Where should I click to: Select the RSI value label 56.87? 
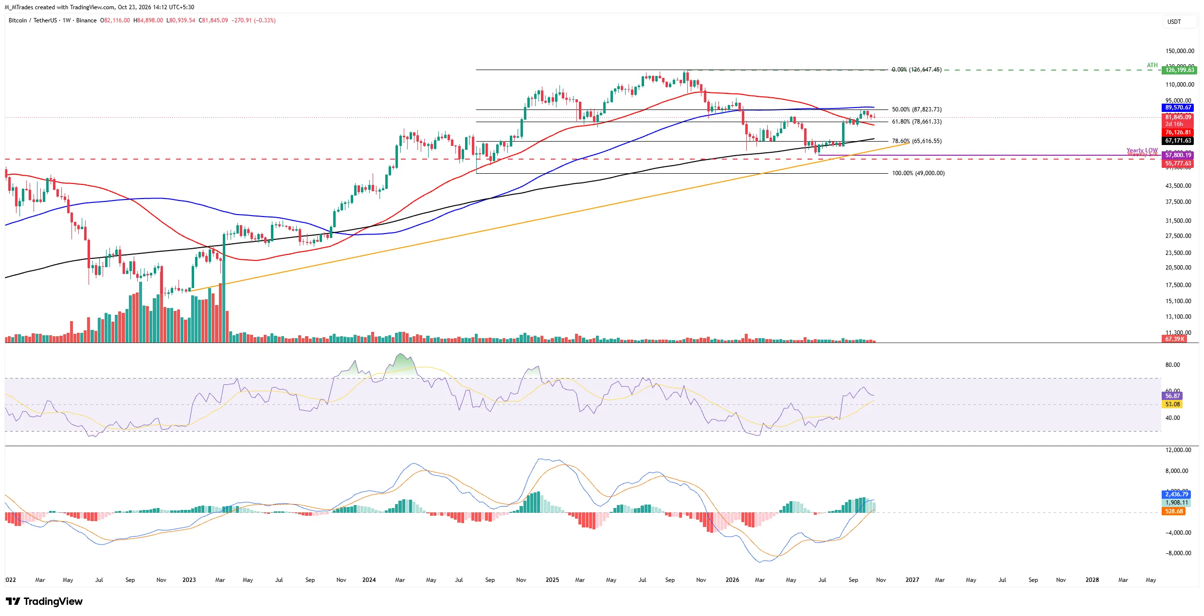(x=1172, y=396)
